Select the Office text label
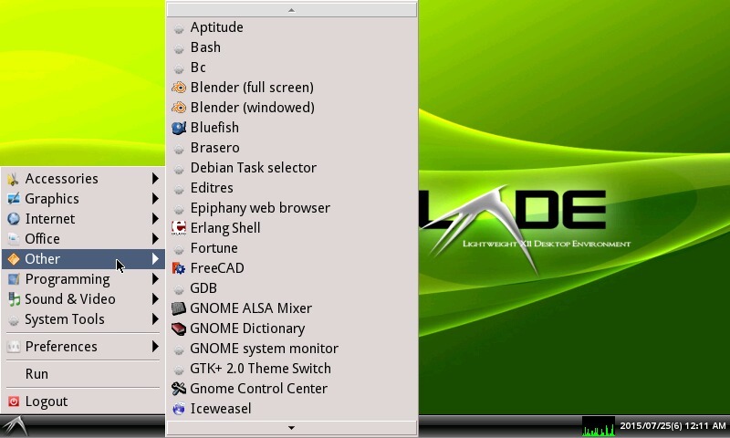730x438 pixels. [42, 239]
